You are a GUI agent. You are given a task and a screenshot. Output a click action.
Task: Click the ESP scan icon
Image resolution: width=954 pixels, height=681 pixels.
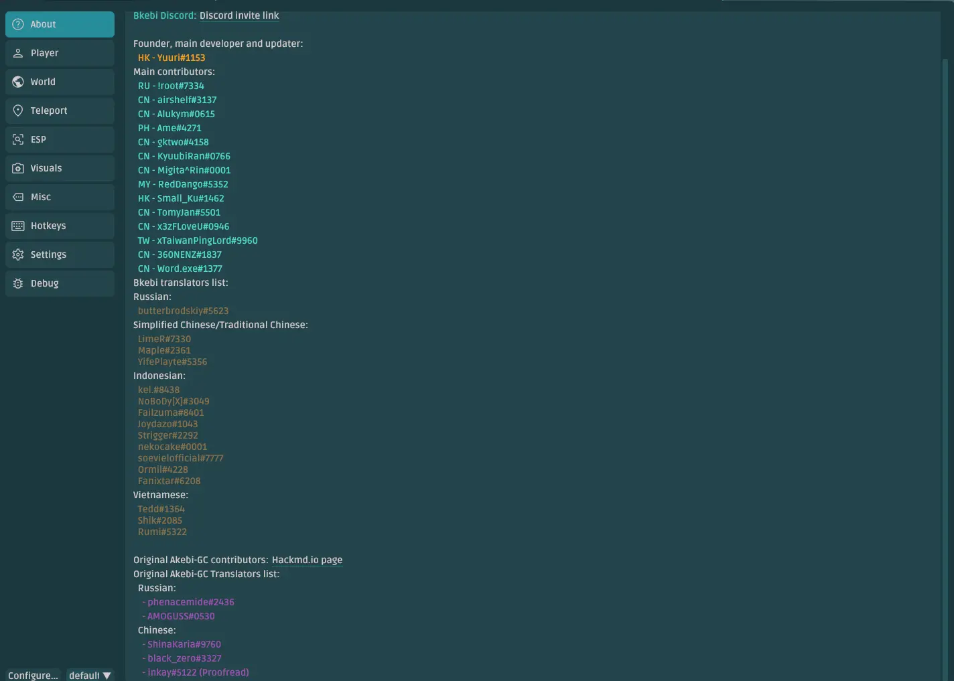[x=18, y=139]
